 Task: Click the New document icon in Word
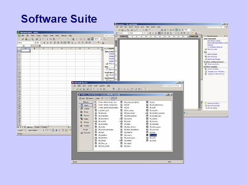[x=117, y=30]
